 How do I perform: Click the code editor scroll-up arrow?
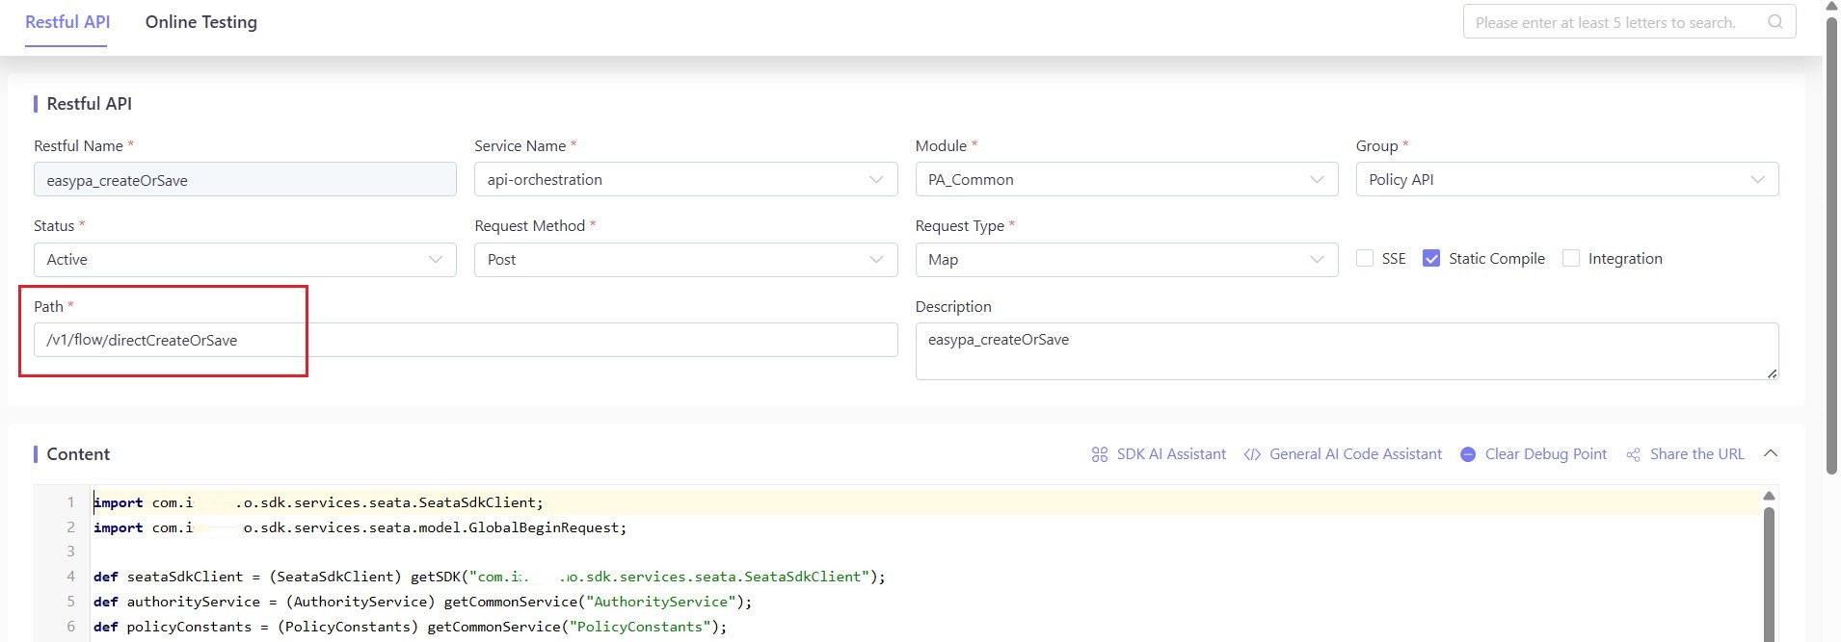(x=1769, y=496)
